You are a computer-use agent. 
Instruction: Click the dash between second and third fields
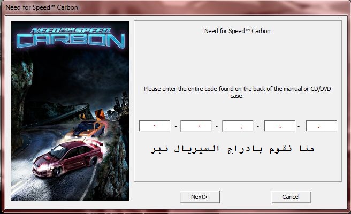217,126
